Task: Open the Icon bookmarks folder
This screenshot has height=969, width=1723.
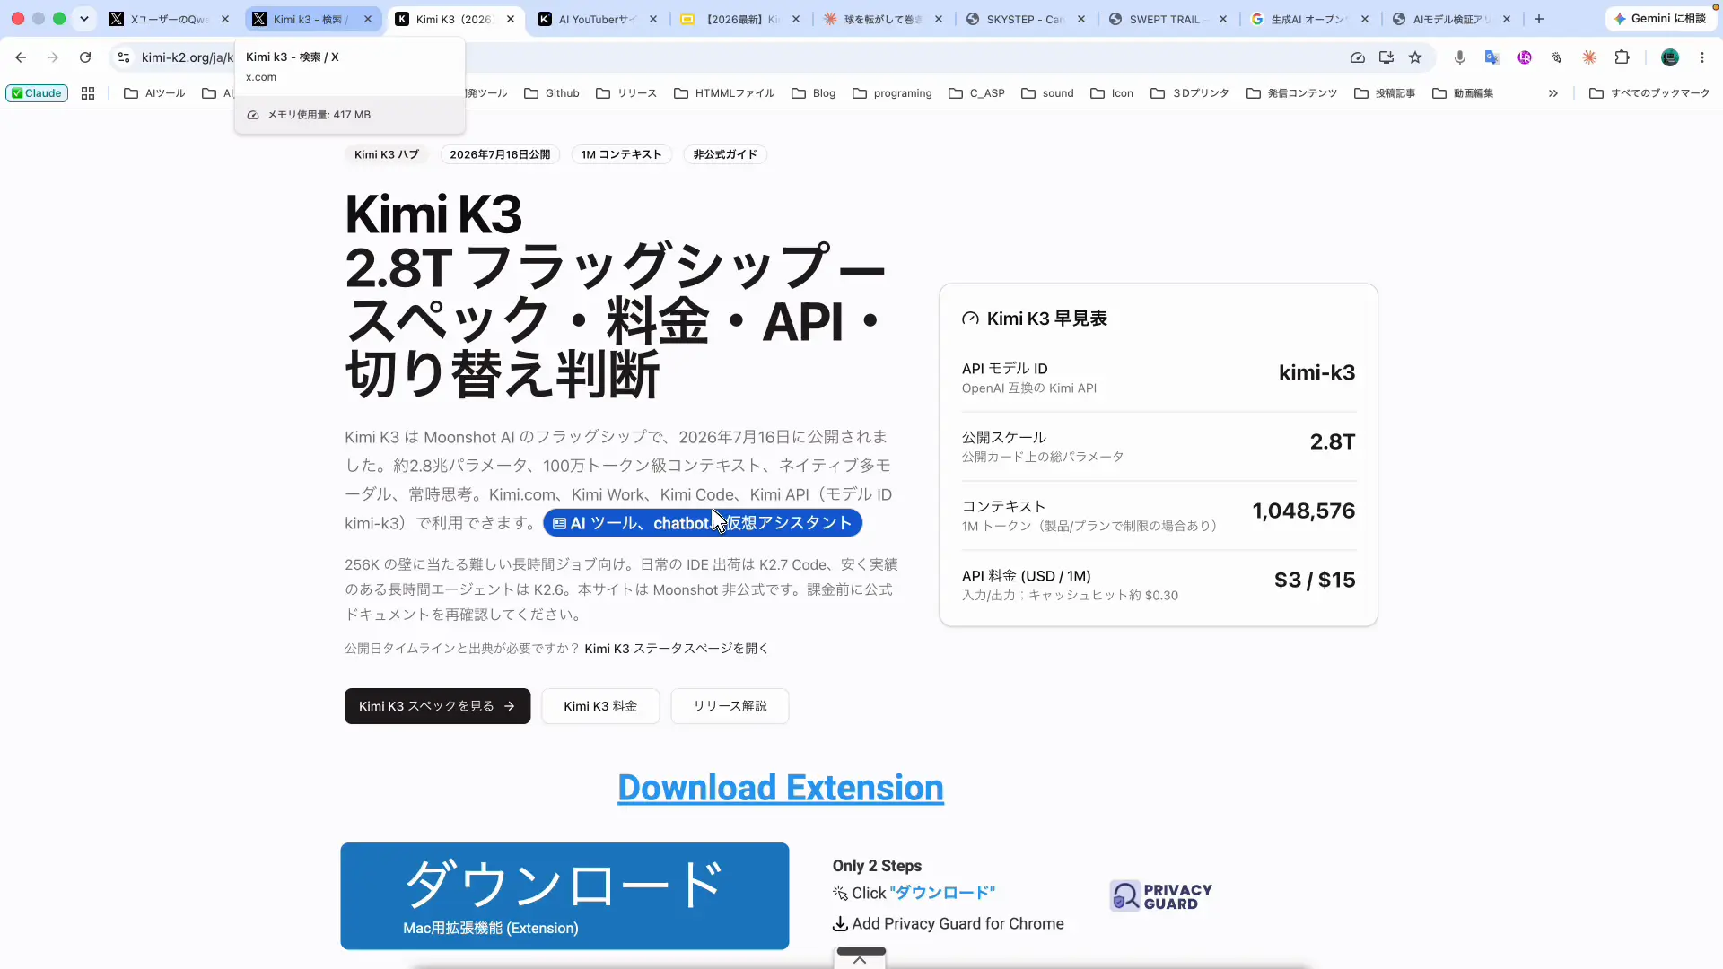Action: coord(1112,93)
